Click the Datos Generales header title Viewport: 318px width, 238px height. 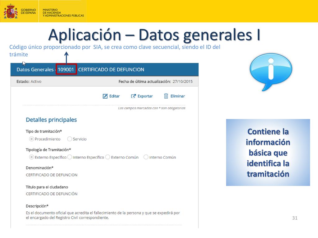coord(35,69)
